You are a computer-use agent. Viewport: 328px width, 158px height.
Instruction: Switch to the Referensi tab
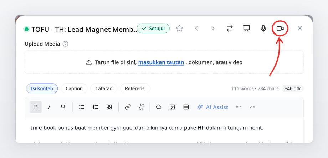pos(135,88)
